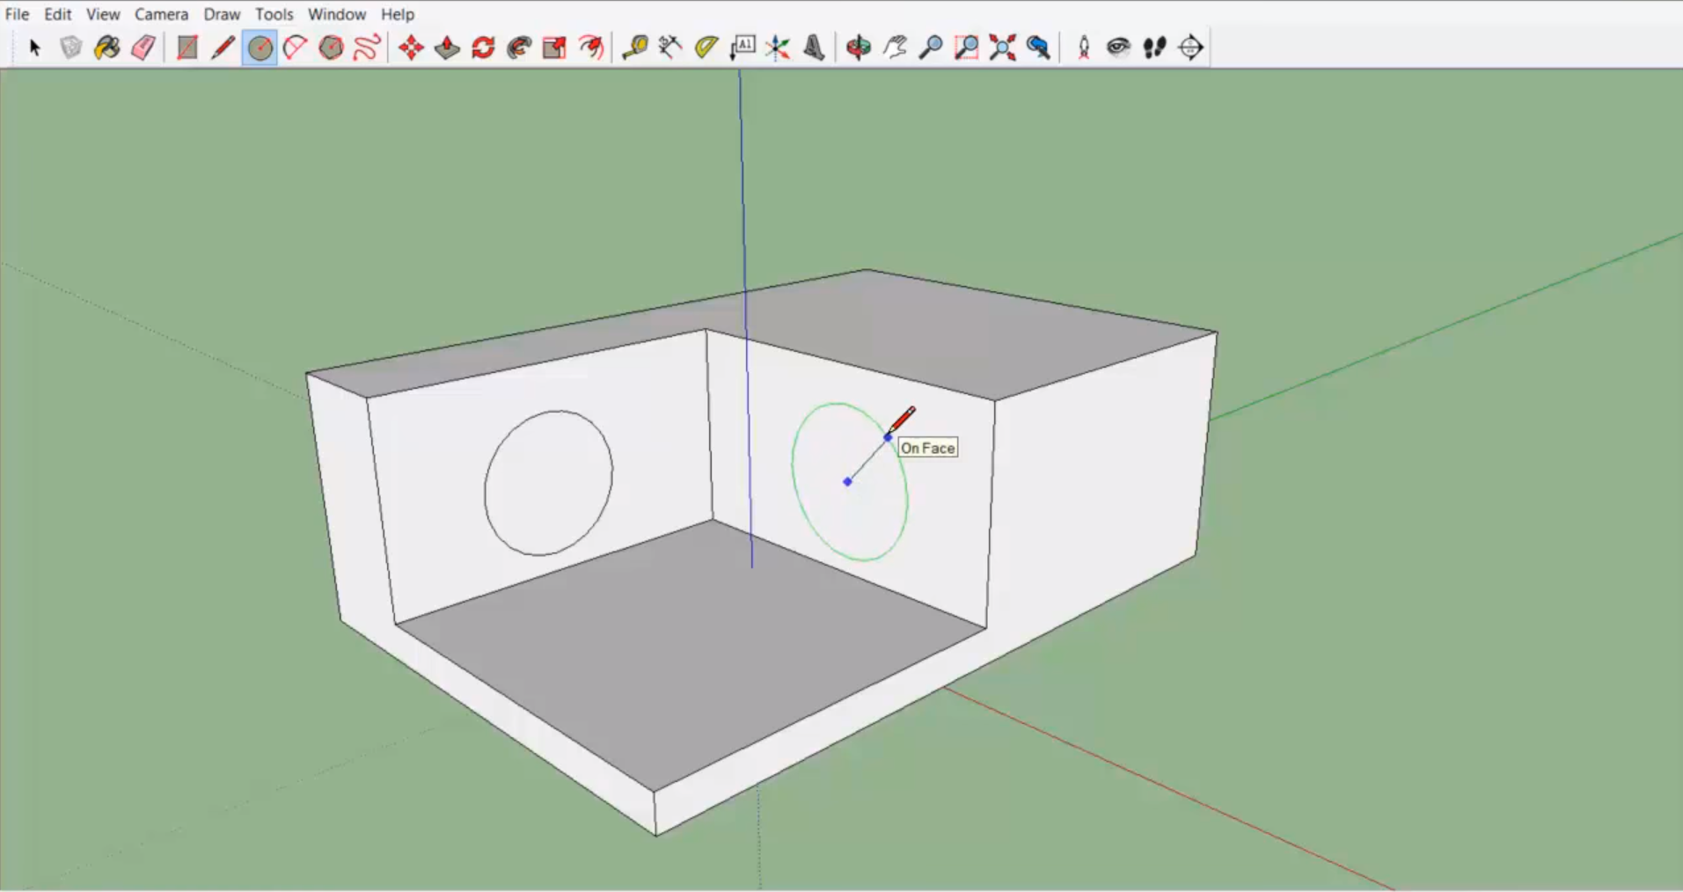1683x892 pixels.
Task: Switch to the Arc tool
Action: point(295,48)
